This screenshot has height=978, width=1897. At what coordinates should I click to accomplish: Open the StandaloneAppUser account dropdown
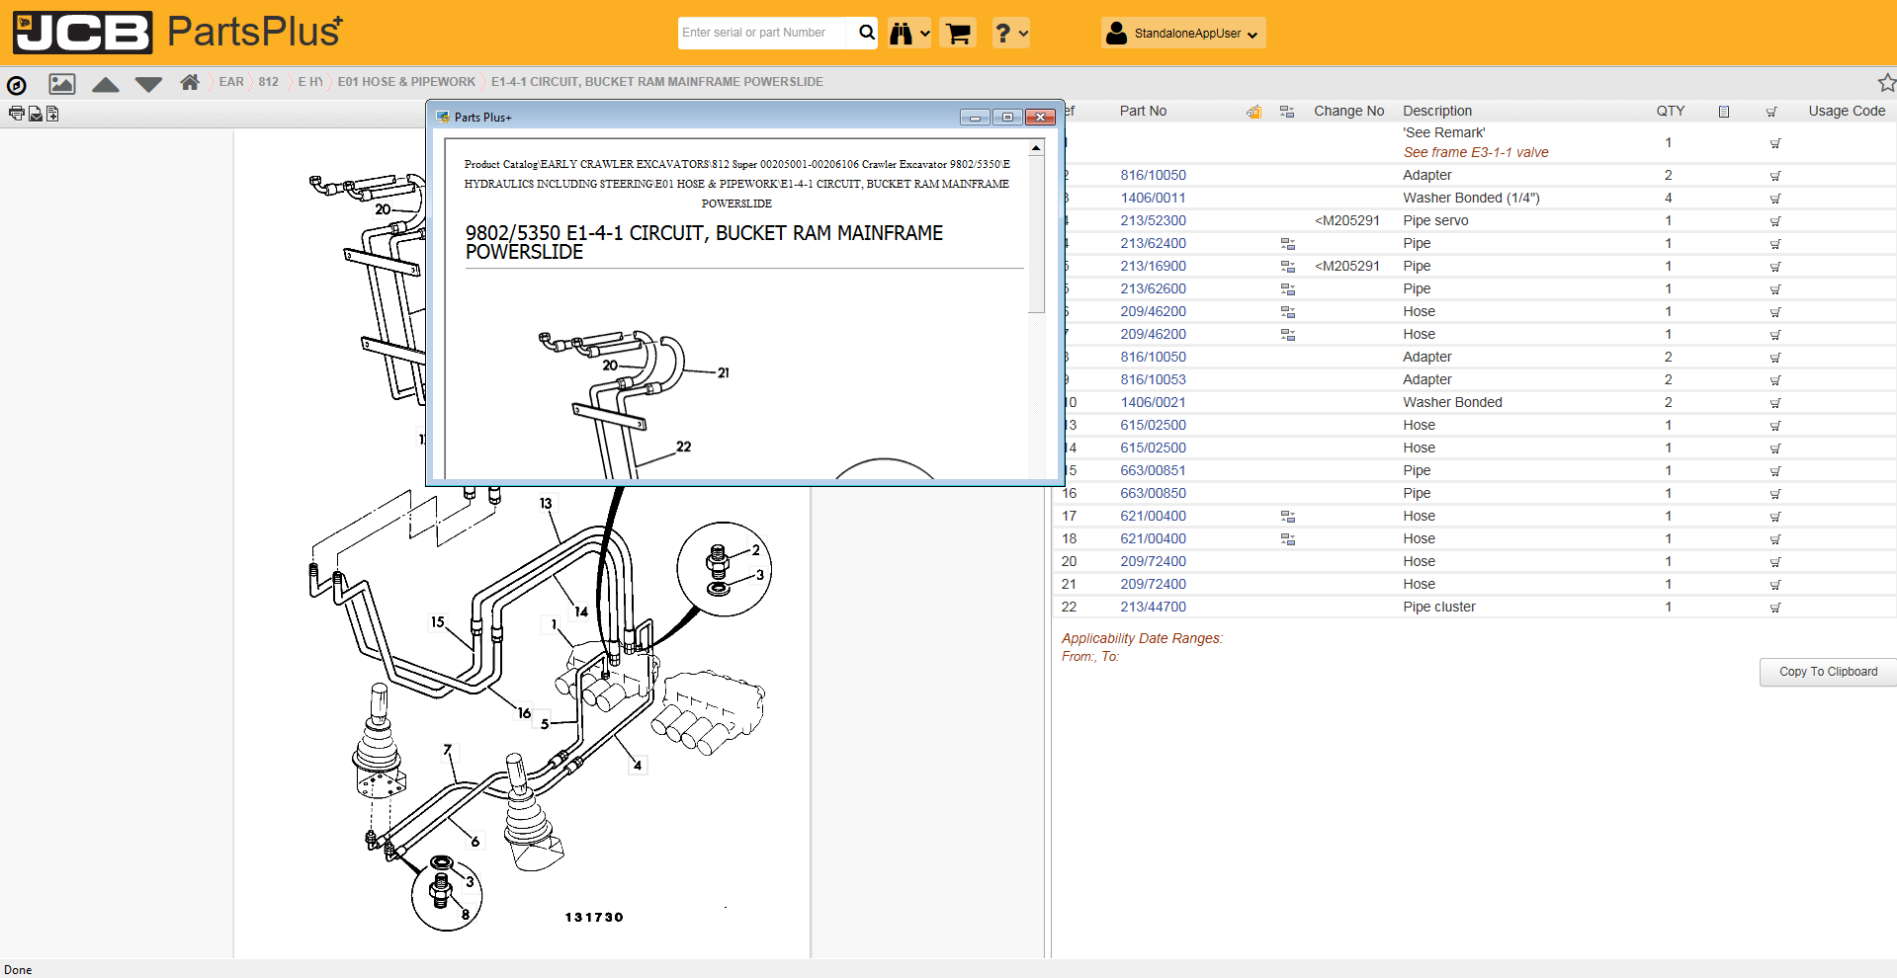1183,34
